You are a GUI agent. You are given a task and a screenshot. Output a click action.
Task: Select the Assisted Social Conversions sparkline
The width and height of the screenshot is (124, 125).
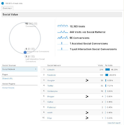(x=63, y=43)
